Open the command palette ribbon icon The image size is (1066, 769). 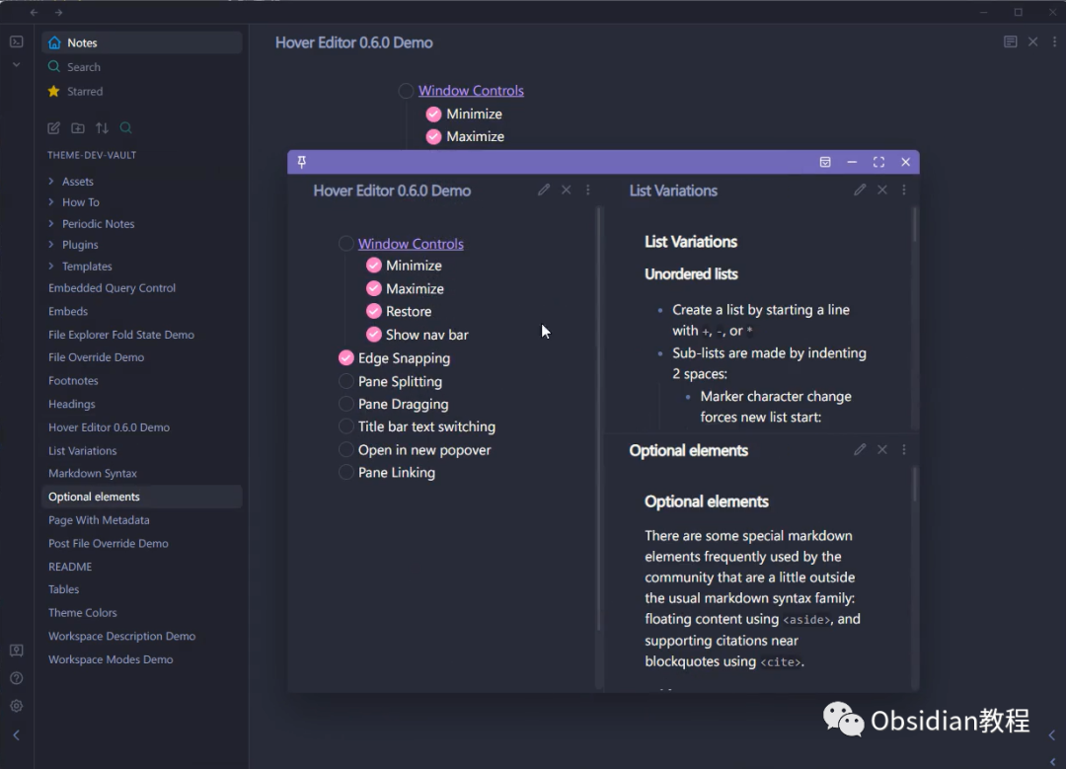click(17, 42)
